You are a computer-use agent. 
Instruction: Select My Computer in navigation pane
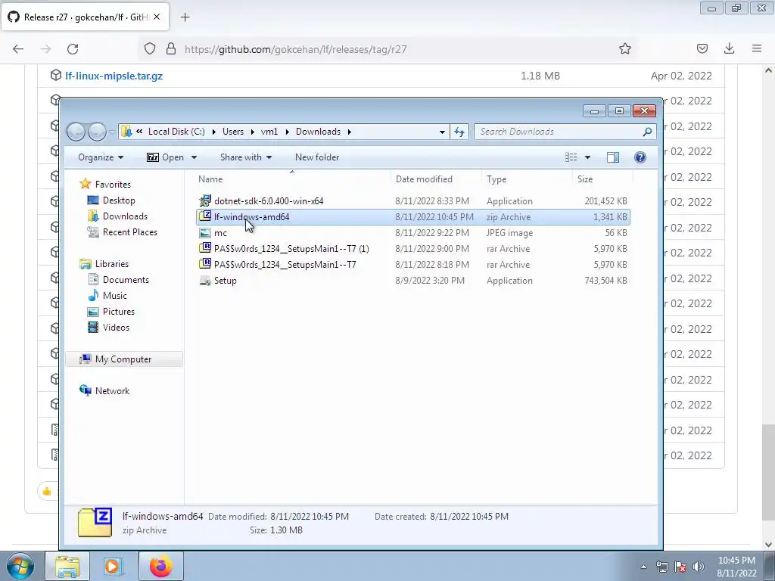coord(123,359)
